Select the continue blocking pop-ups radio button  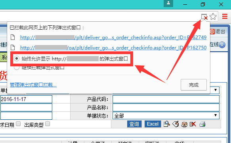coord(17,68)
